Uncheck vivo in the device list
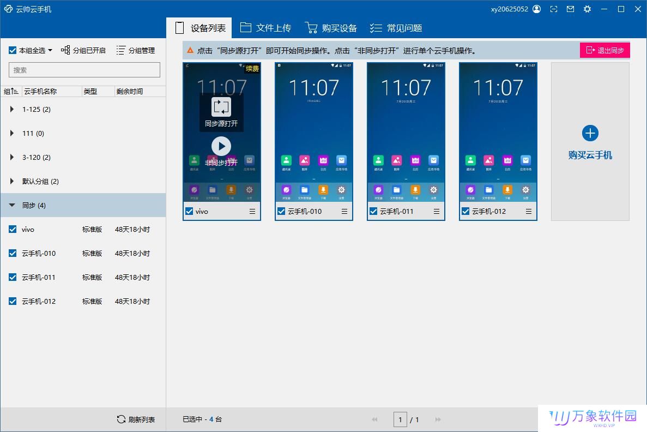This screenshot has width=647, height=432. 13,229
